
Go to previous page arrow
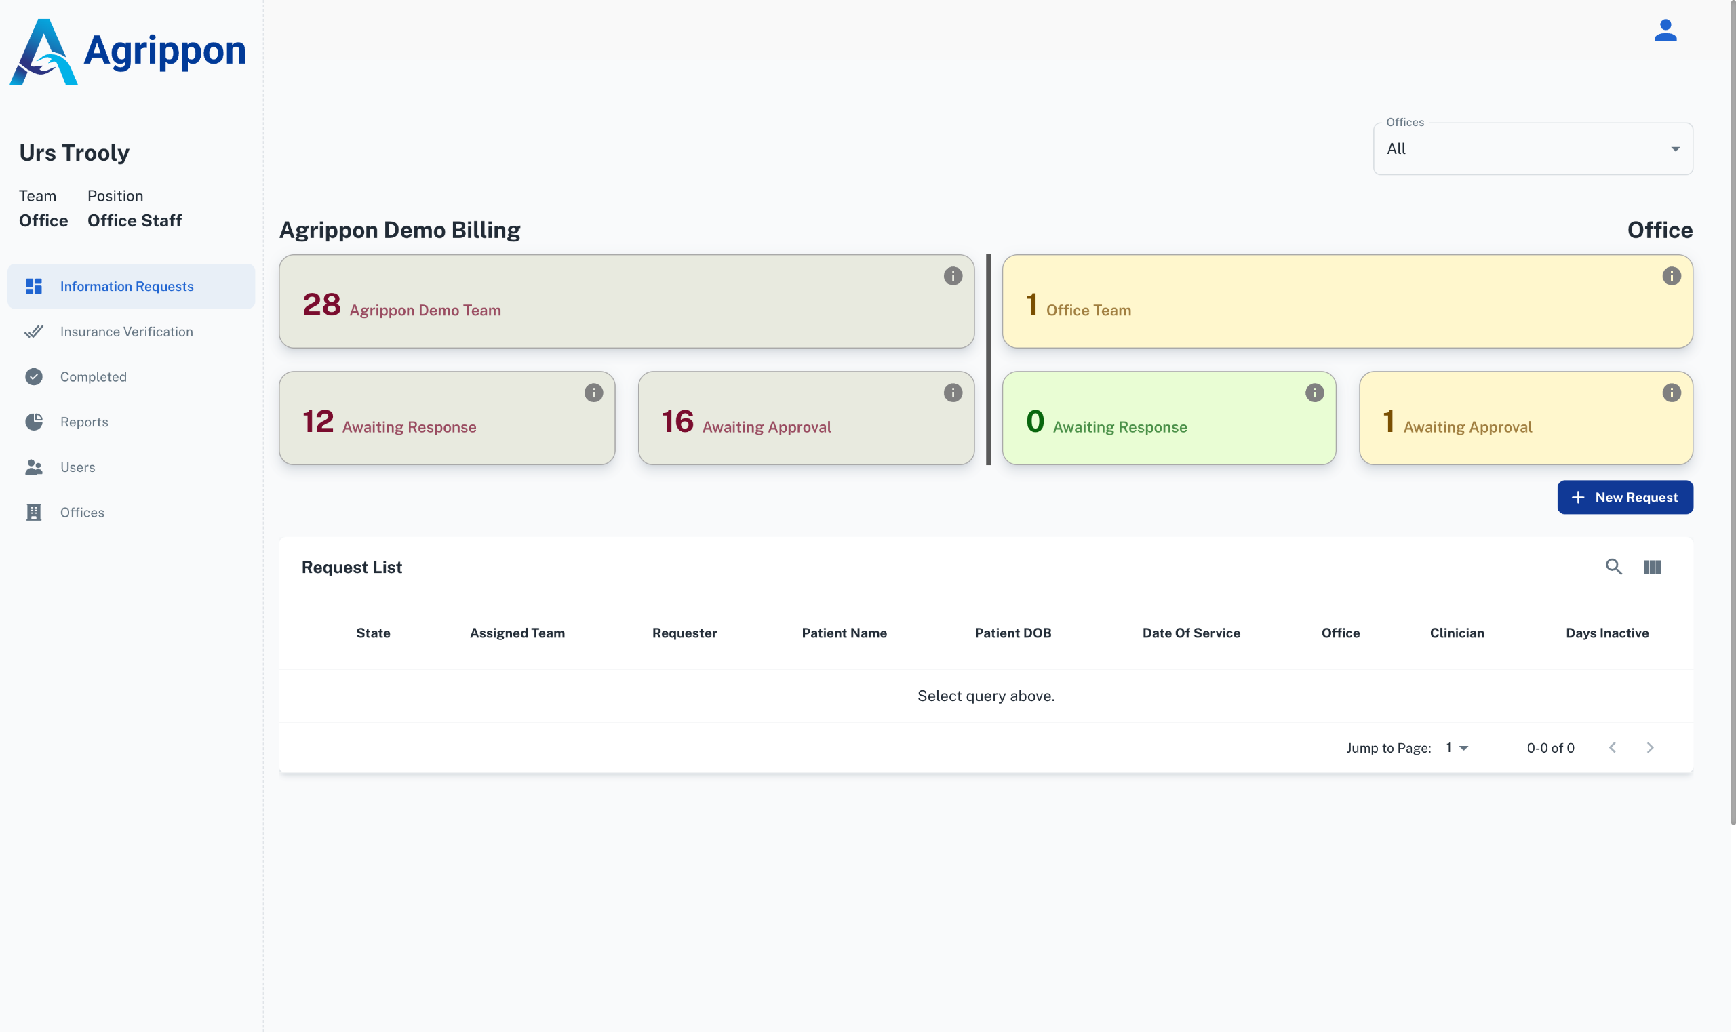point(1612,748)
